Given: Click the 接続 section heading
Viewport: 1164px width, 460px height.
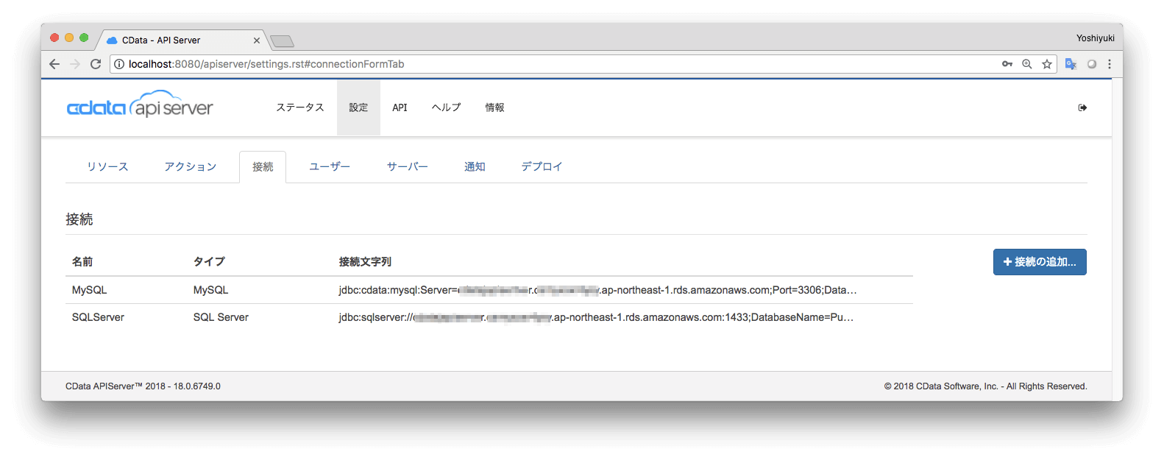Looking at the screenshot, I should [79, 219].
